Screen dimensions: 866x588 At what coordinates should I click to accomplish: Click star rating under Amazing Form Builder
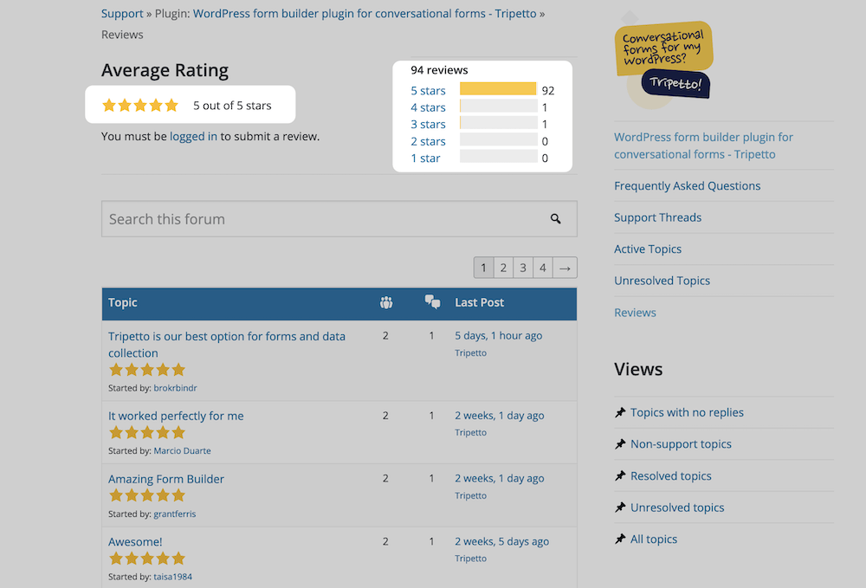[x=147, y=496]
